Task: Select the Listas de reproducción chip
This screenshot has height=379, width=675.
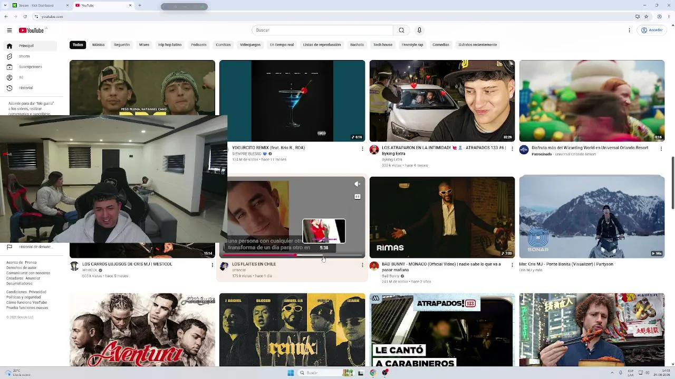Action: [322, 45]
